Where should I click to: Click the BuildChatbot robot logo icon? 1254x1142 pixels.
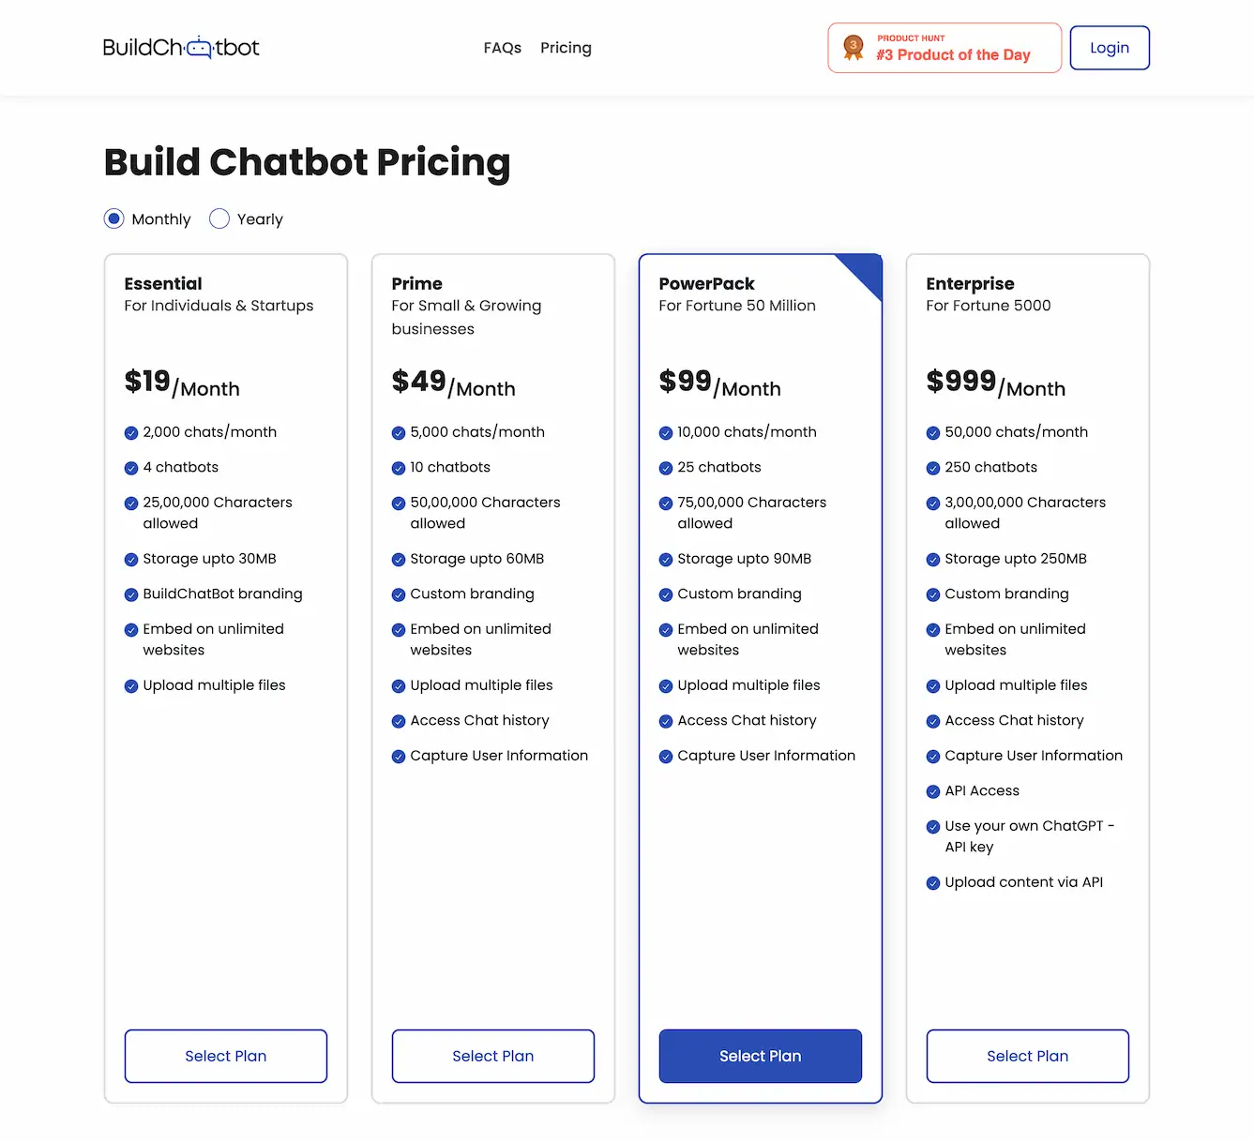pyautogui.click(x=200, y=45)
